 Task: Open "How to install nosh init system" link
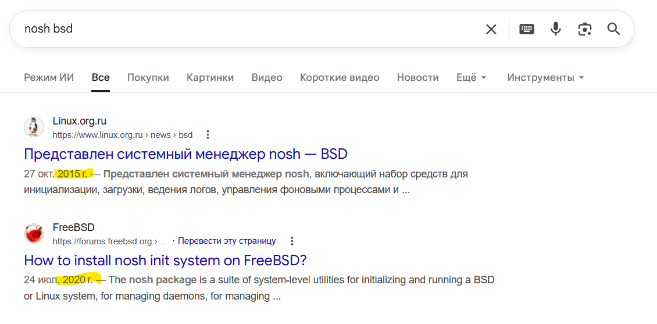pyautogui.click(x=165, y=260)
